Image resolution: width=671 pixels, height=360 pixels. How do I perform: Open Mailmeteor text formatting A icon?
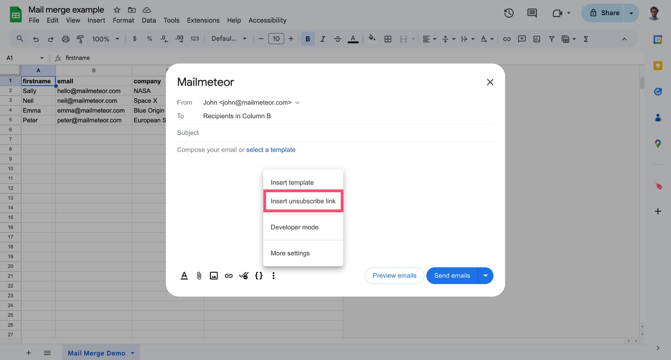184,276
